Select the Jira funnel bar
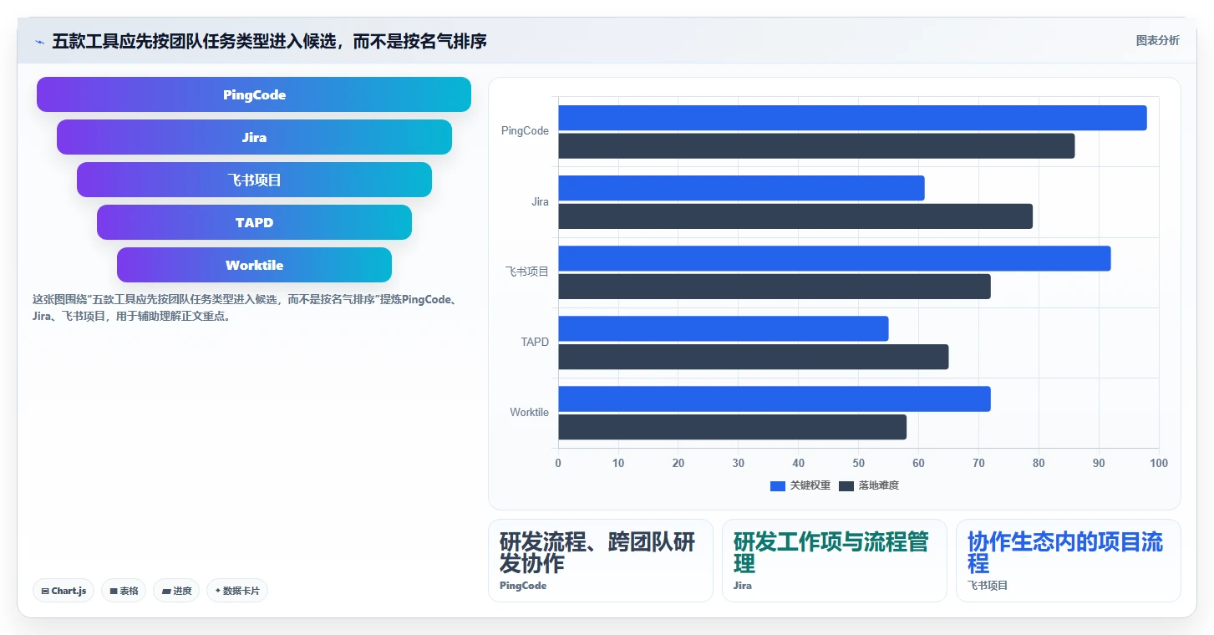Screen dimensions: 1214x635 tap(254, 137)
